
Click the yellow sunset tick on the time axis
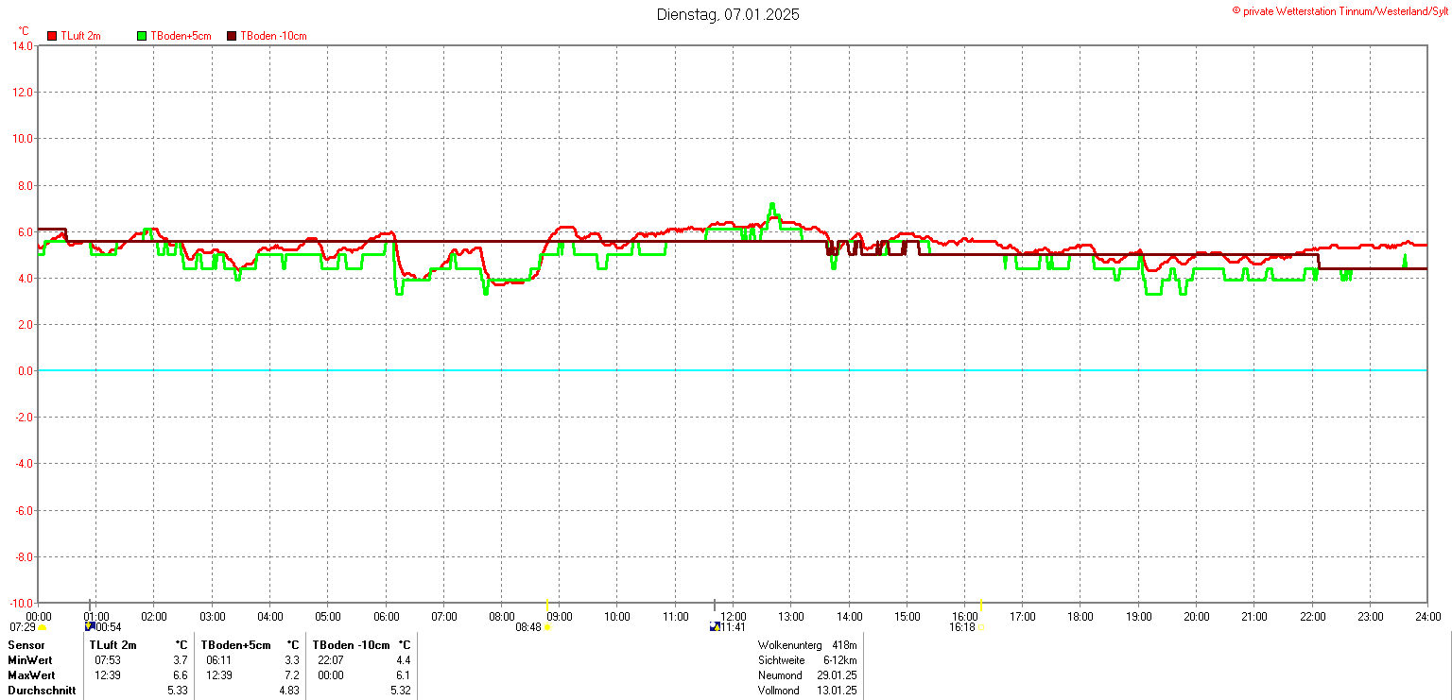tap(981, 605)
